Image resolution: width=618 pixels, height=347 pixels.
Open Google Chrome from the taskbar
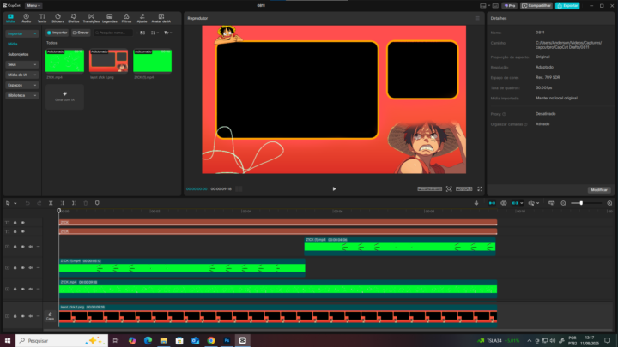[211, 341]
